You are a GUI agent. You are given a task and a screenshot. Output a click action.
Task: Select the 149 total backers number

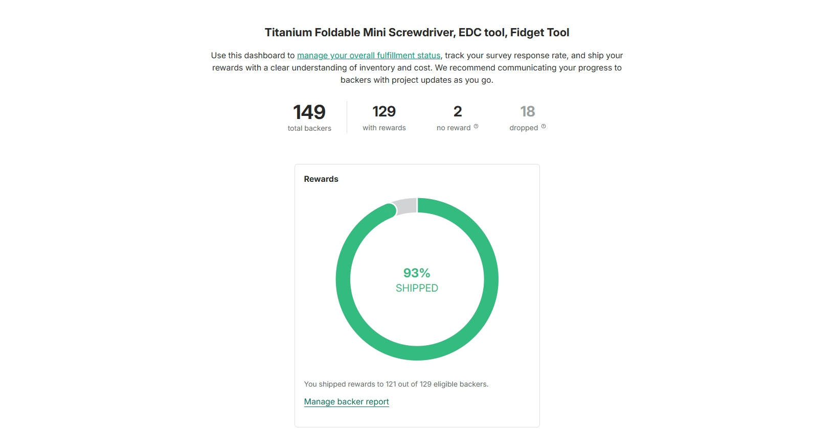[309, 112]
